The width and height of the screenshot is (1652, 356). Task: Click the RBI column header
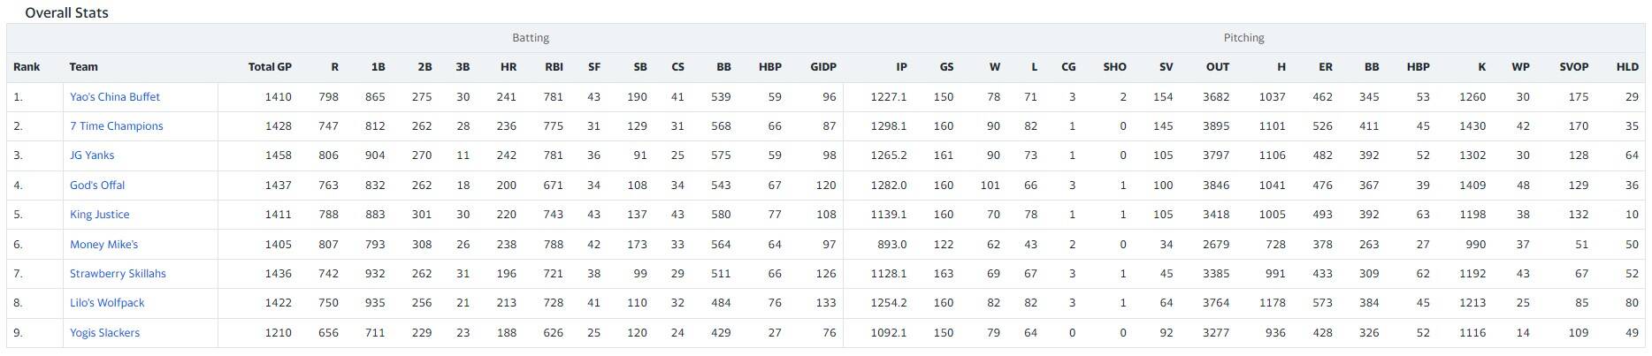point(554,67)
